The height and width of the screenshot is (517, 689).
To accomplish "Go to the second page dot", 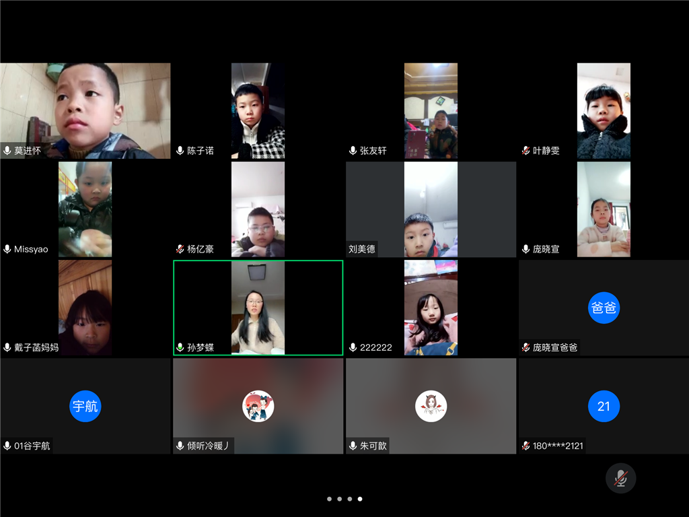I will [x=340, y=499].
